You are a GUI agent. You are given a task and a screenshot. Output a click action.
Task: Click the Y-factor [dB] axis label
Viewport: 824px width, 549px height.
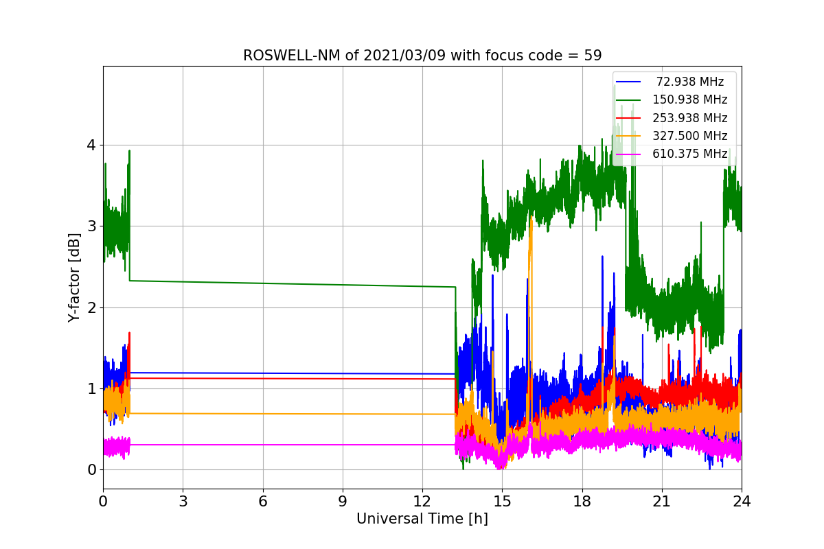pyautogui.click(x=74, y=277)
